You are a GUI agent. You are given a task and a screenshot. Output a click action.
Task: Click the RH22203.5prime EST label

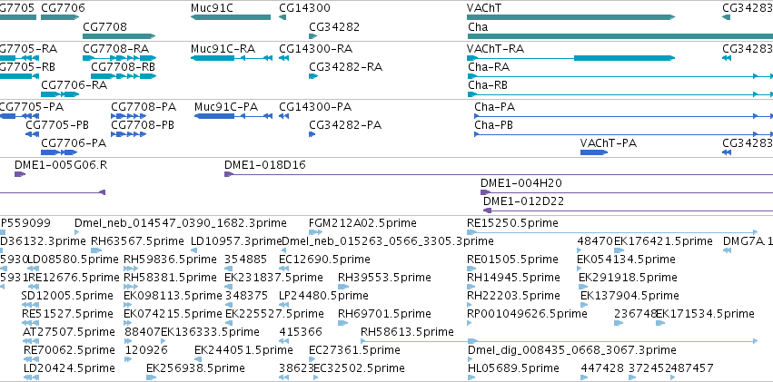[513, 296]
